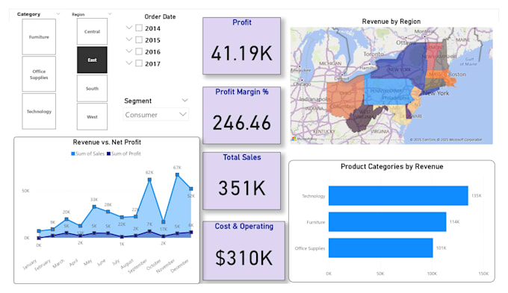
Task: Click the March 20K sales data point
Action: click(x=66, y=219)
